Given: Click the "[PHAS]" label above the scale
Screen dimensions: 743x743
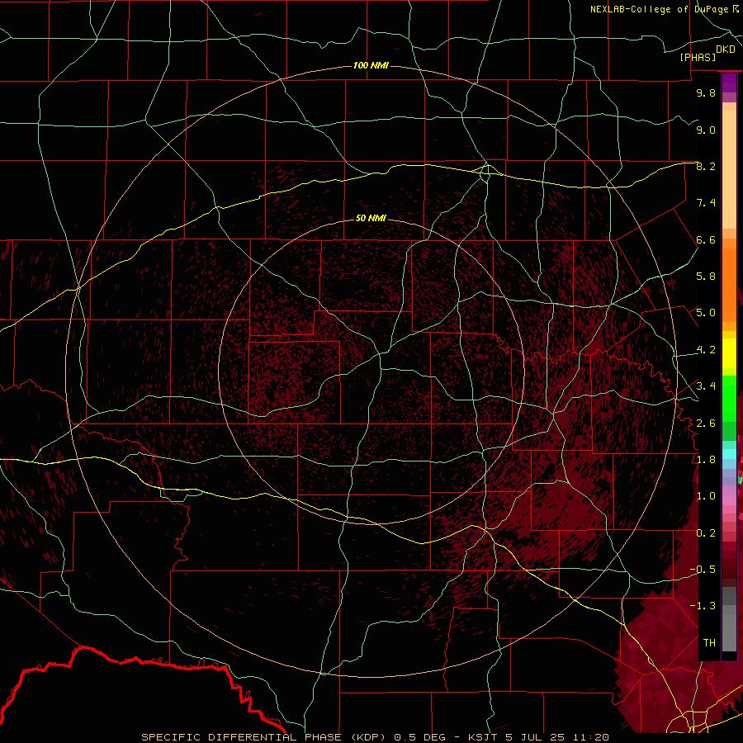Looking at the screenshot, I should point(698,58).
